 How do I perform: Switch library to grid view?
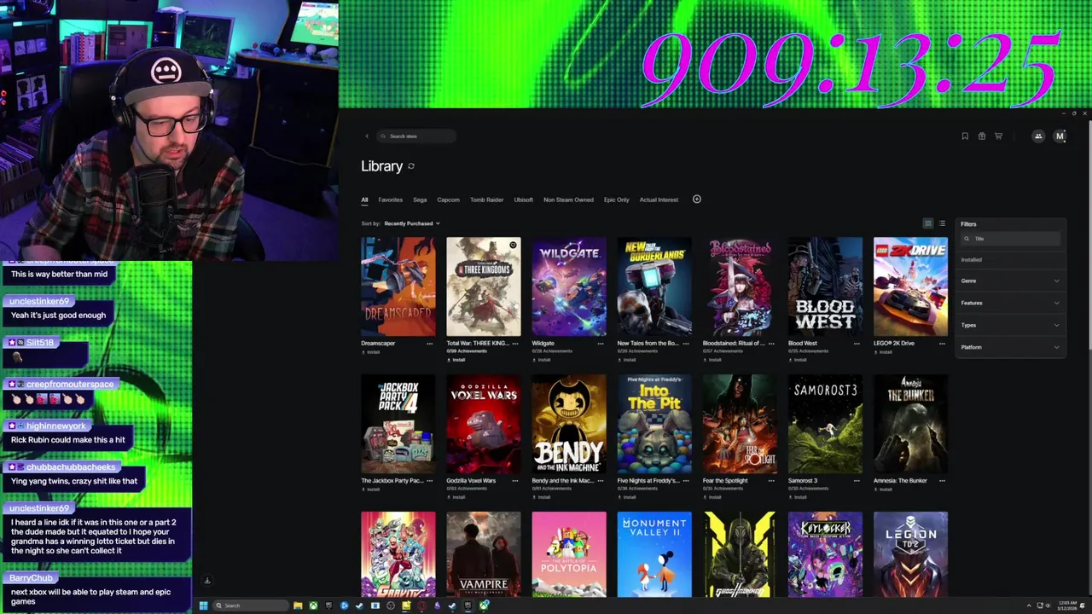(928, 223)
